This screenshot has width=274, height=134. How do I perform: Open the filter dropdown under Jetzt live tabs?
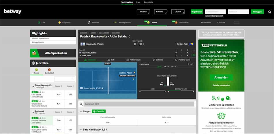tap(65, 79)
